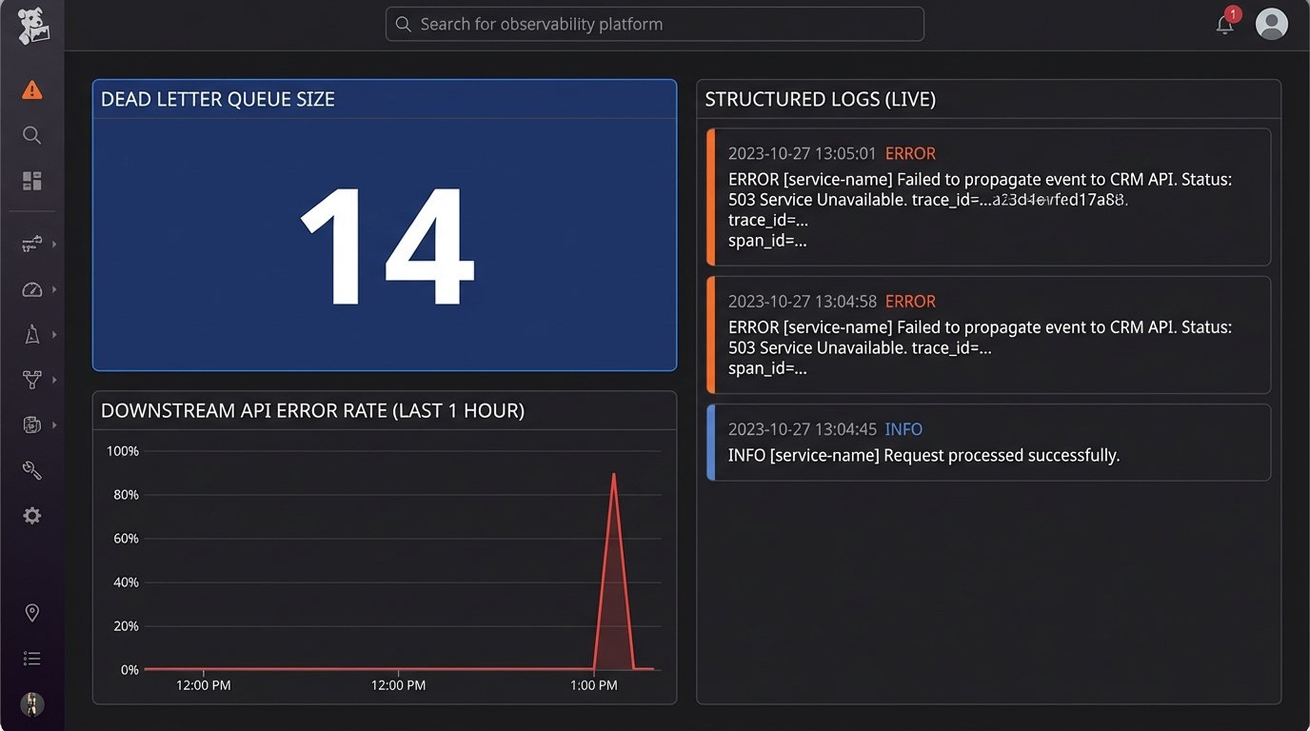Open the user profile avatar menu

tap(1271, 24)
